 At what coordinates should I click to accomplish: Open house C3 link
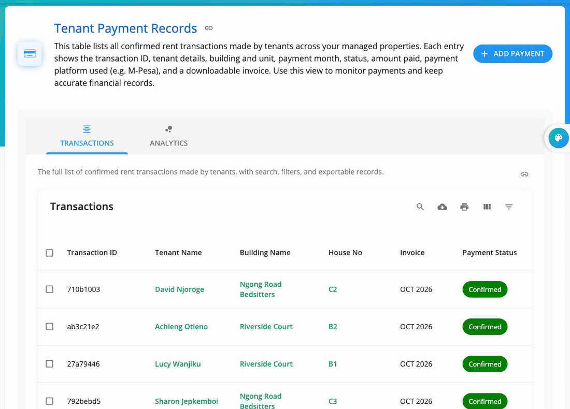333,401
